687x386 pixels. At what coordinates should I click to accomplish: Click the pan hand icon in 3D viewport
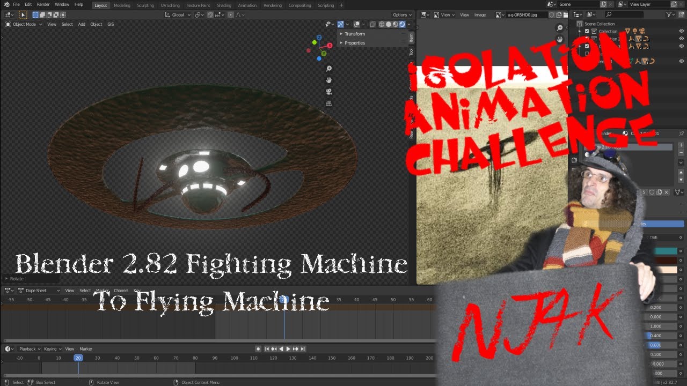pos(329,80)
